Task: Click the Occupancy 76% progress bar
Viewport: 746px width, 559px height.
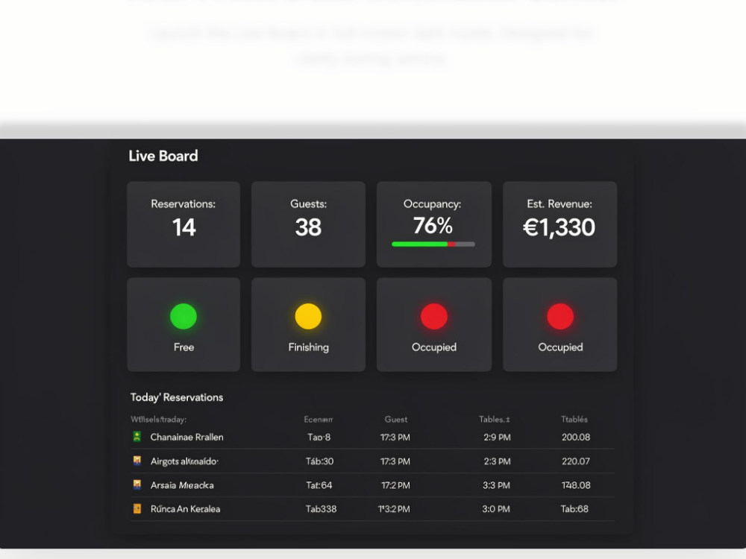Action: click(433, 244)
